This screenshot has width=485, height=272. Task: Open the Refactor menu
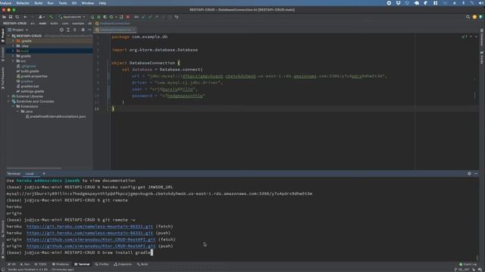tap(23, 3)
